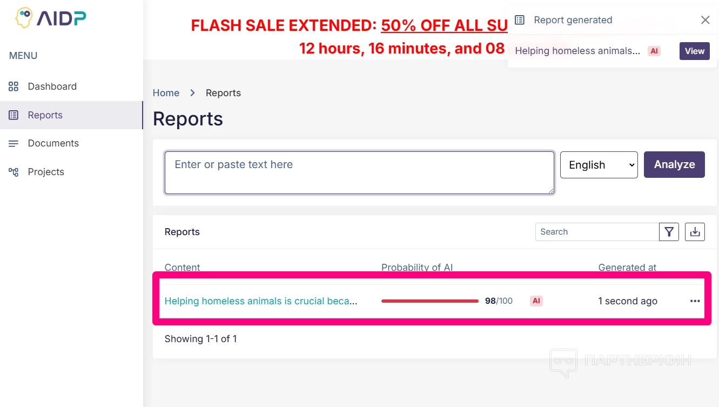
Task: Click the AIDP logo icon
Action: [24, 18]
